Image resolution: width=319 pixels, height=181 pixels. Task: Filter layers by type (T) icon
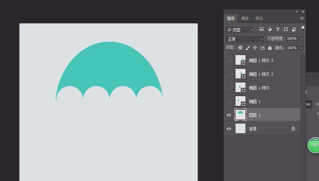278,29
